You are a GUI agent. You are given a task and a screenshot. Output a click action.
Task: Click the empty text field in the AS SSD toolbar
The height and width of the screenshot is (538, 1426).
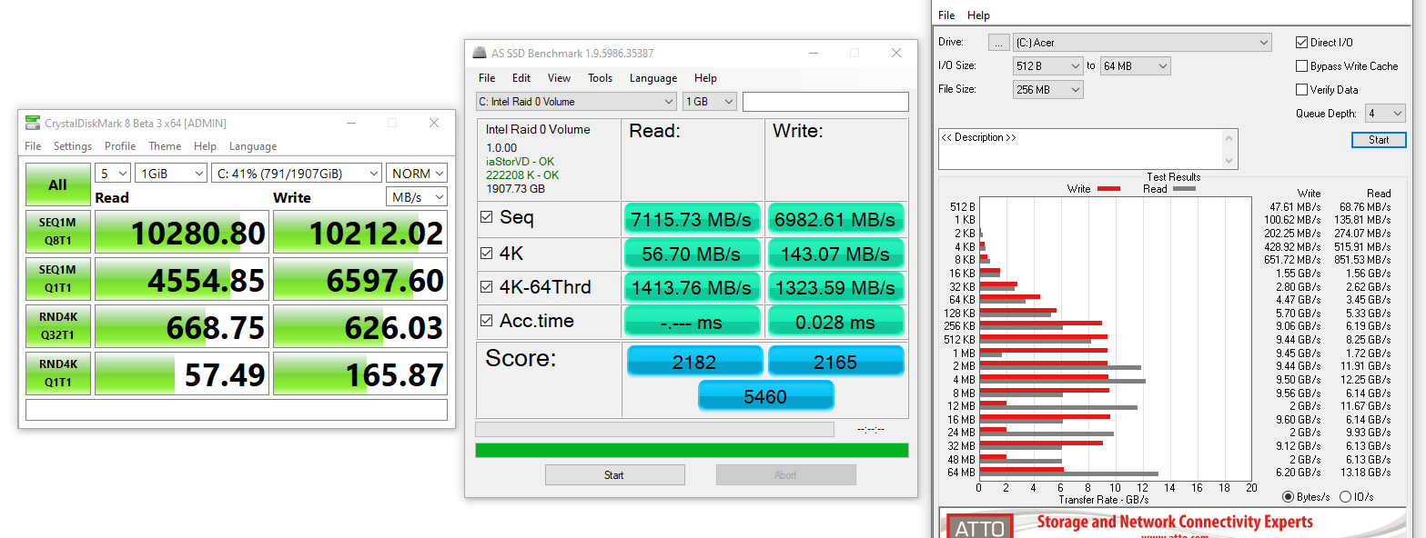click(x=825, y=102)
